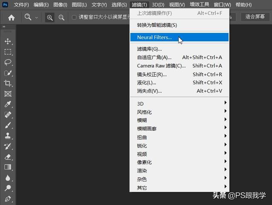The image size is (272, 205).
Task: Expand the 模糊 submenu
Action: pyautogui.click(x=179, y=120)
